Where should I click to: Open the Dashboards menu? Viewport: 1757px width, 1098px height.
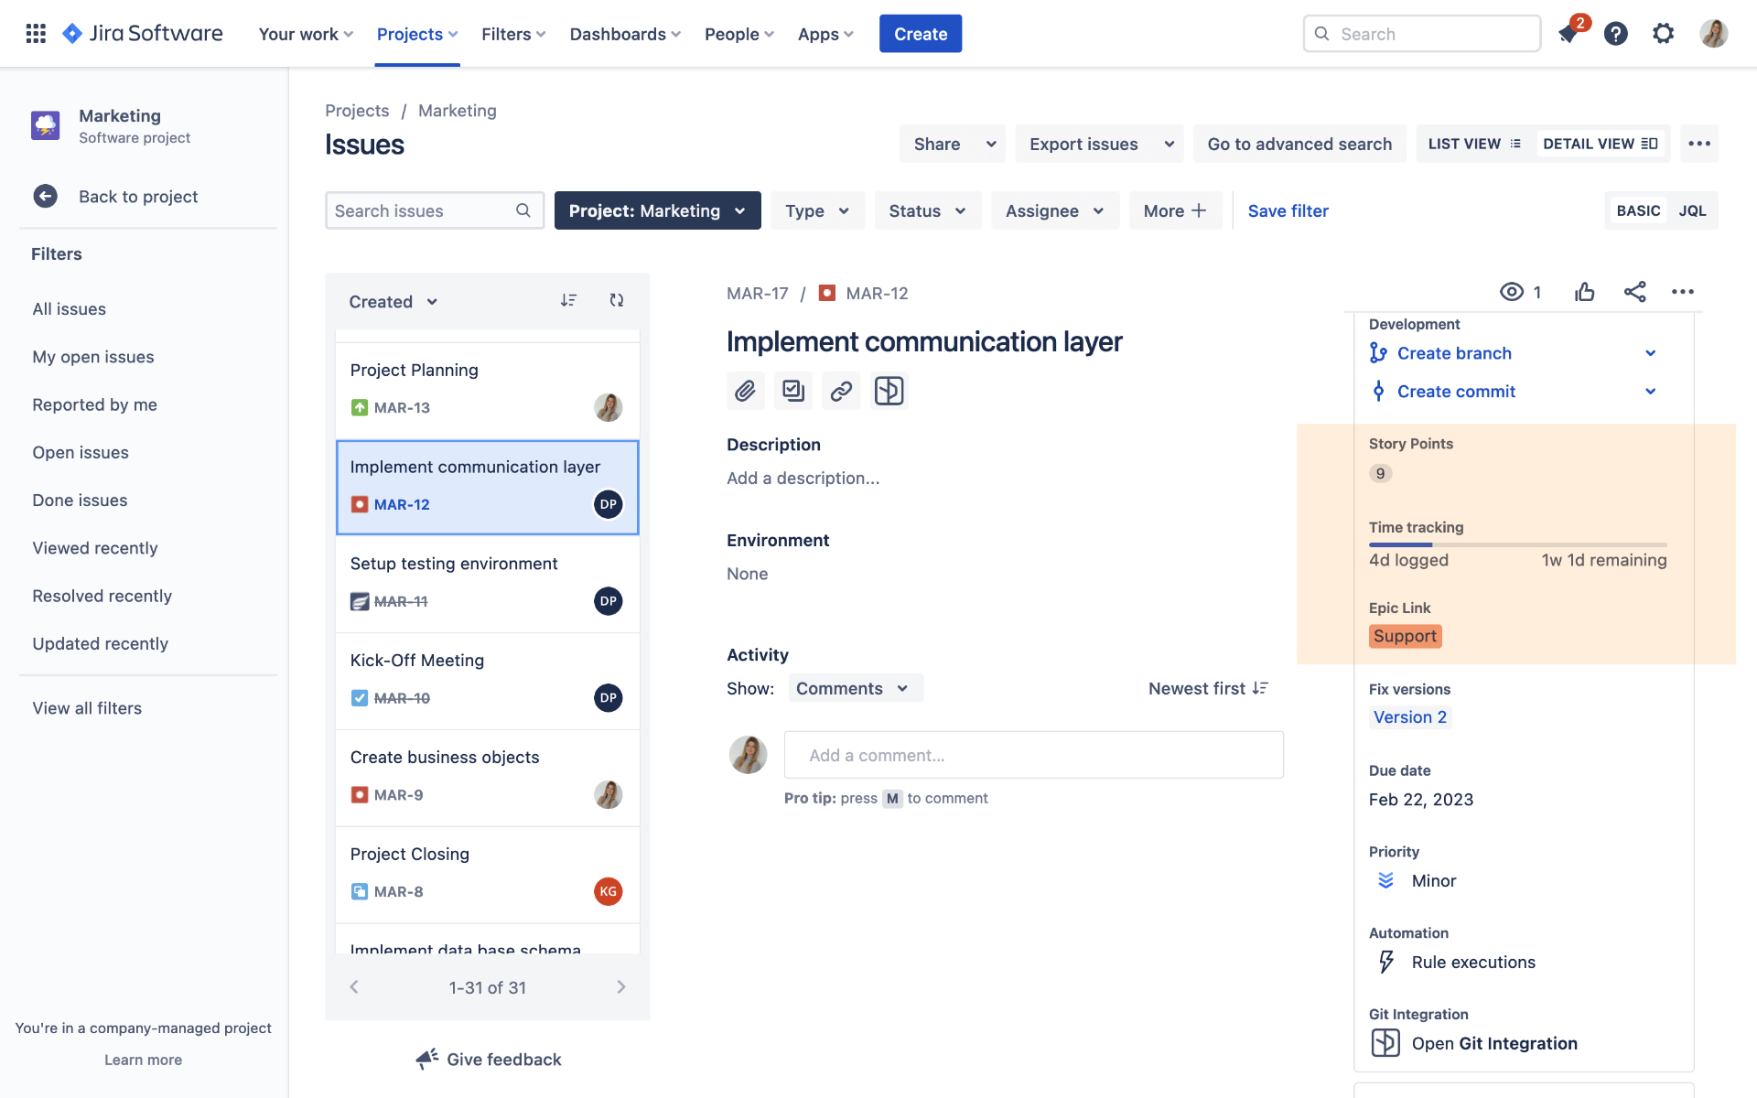coord(625,34)
